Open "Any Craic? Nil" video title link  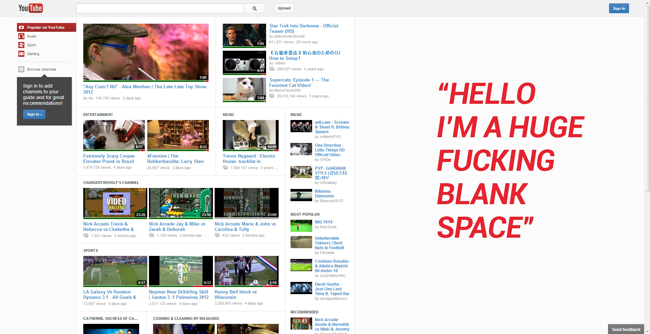[145, 89]
